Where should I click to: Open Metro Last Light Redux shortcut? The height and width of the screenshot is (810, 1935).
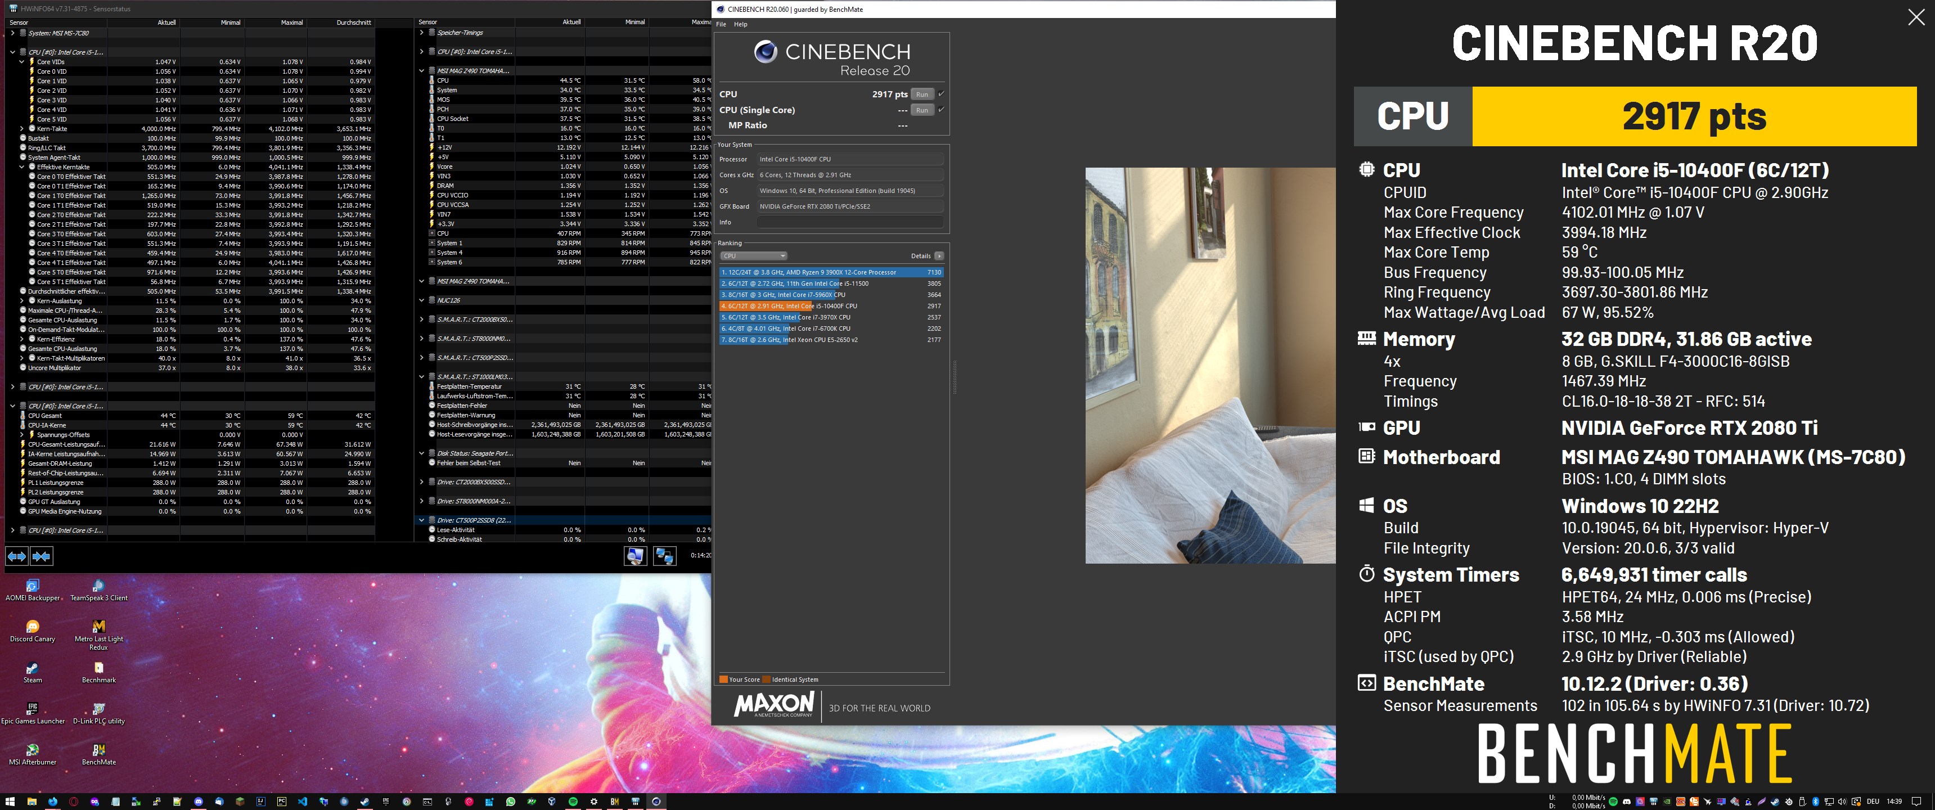point(98,636)
